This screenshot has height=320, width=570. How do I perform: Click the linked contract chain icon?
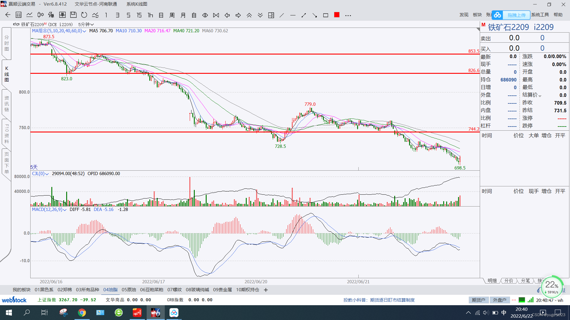[x=16, y=24]
